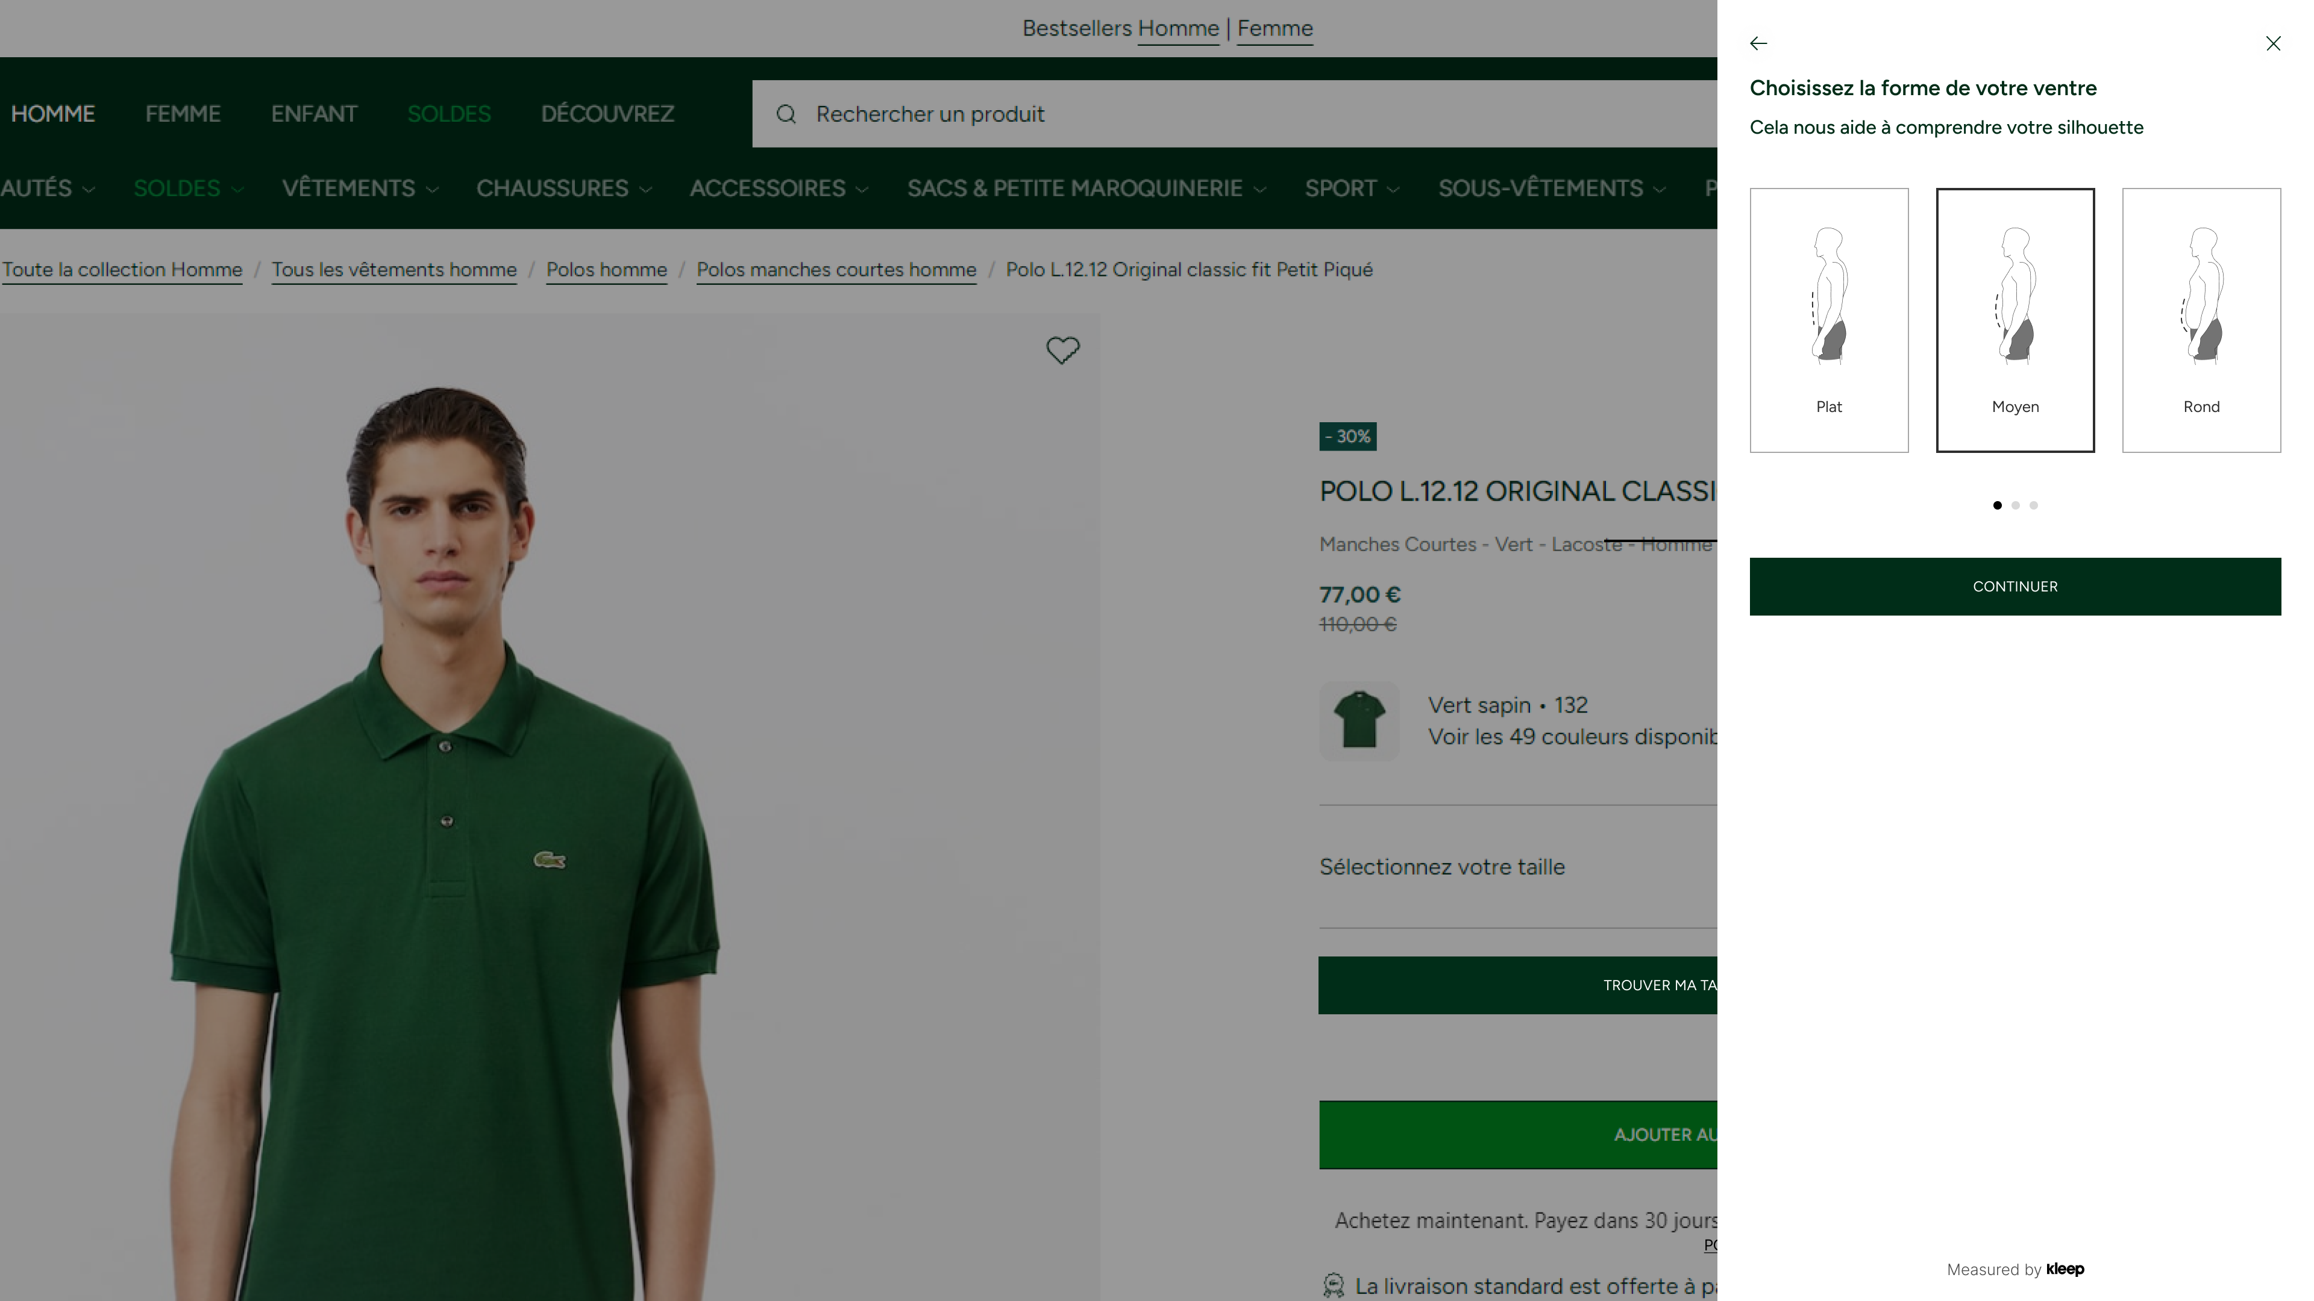Screen dimensions: 2314x1301
Task: Open the kleep logo link
Action: pyautogui.click(x=2065, y=1268)
